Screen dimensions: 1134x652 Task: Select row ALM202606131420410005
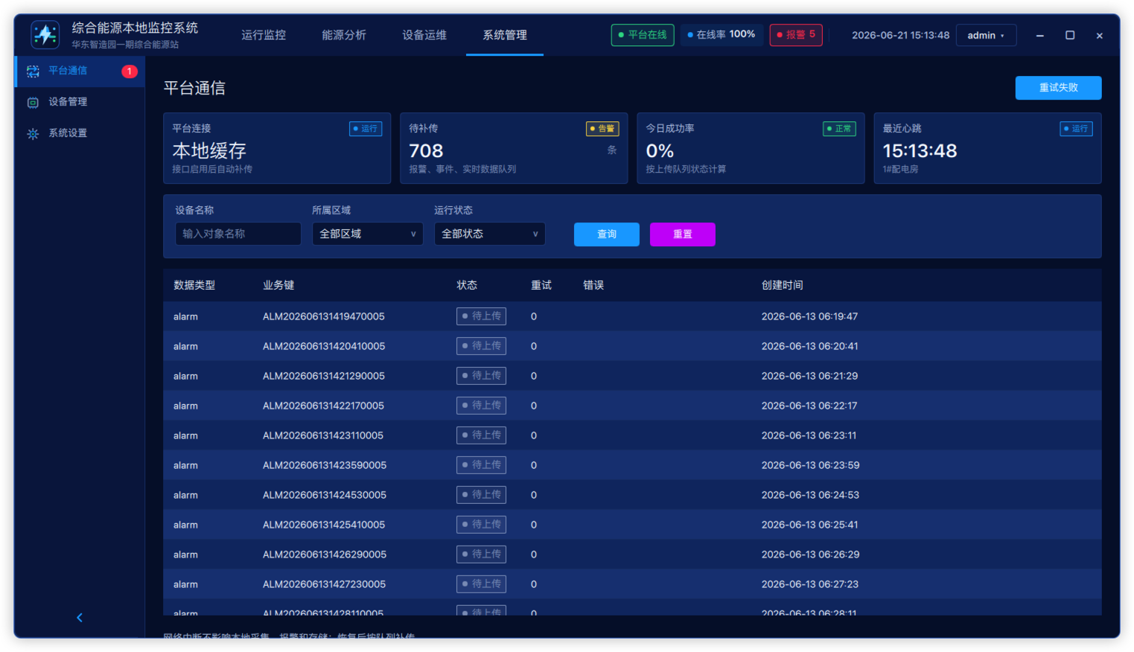pos(632,346)
